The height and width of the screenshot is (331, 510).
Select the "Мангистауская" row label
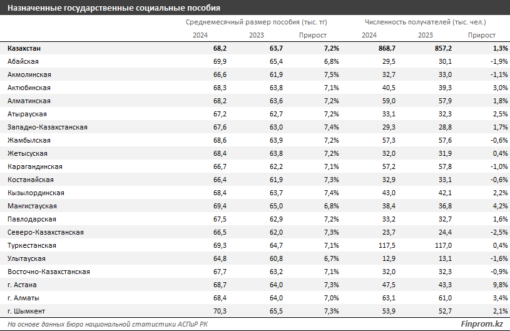pyautogui.click(x=32, y=206)
